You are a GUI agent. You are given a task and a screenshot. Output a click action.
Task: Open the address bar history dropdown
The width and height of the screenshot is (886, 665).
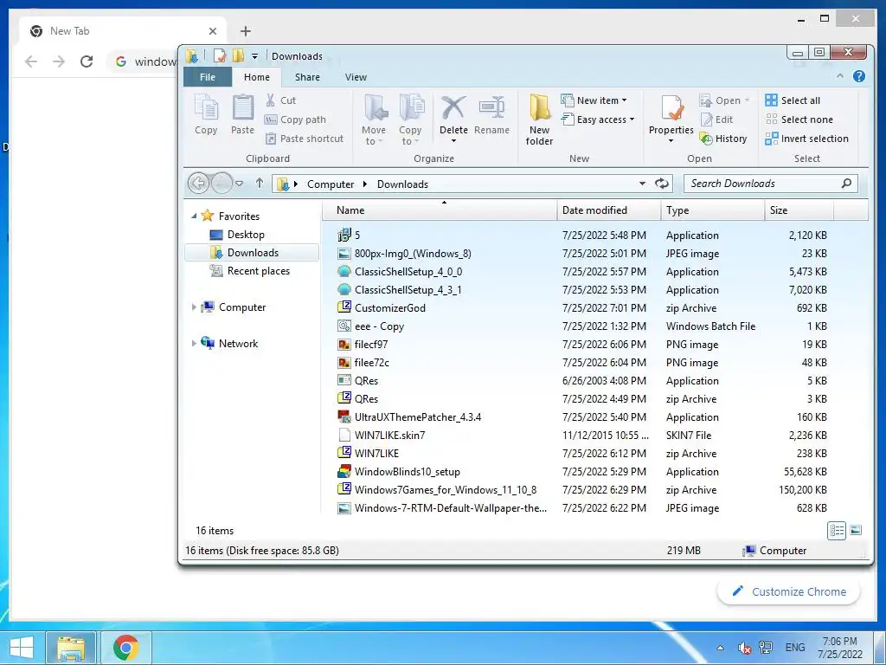643,184
